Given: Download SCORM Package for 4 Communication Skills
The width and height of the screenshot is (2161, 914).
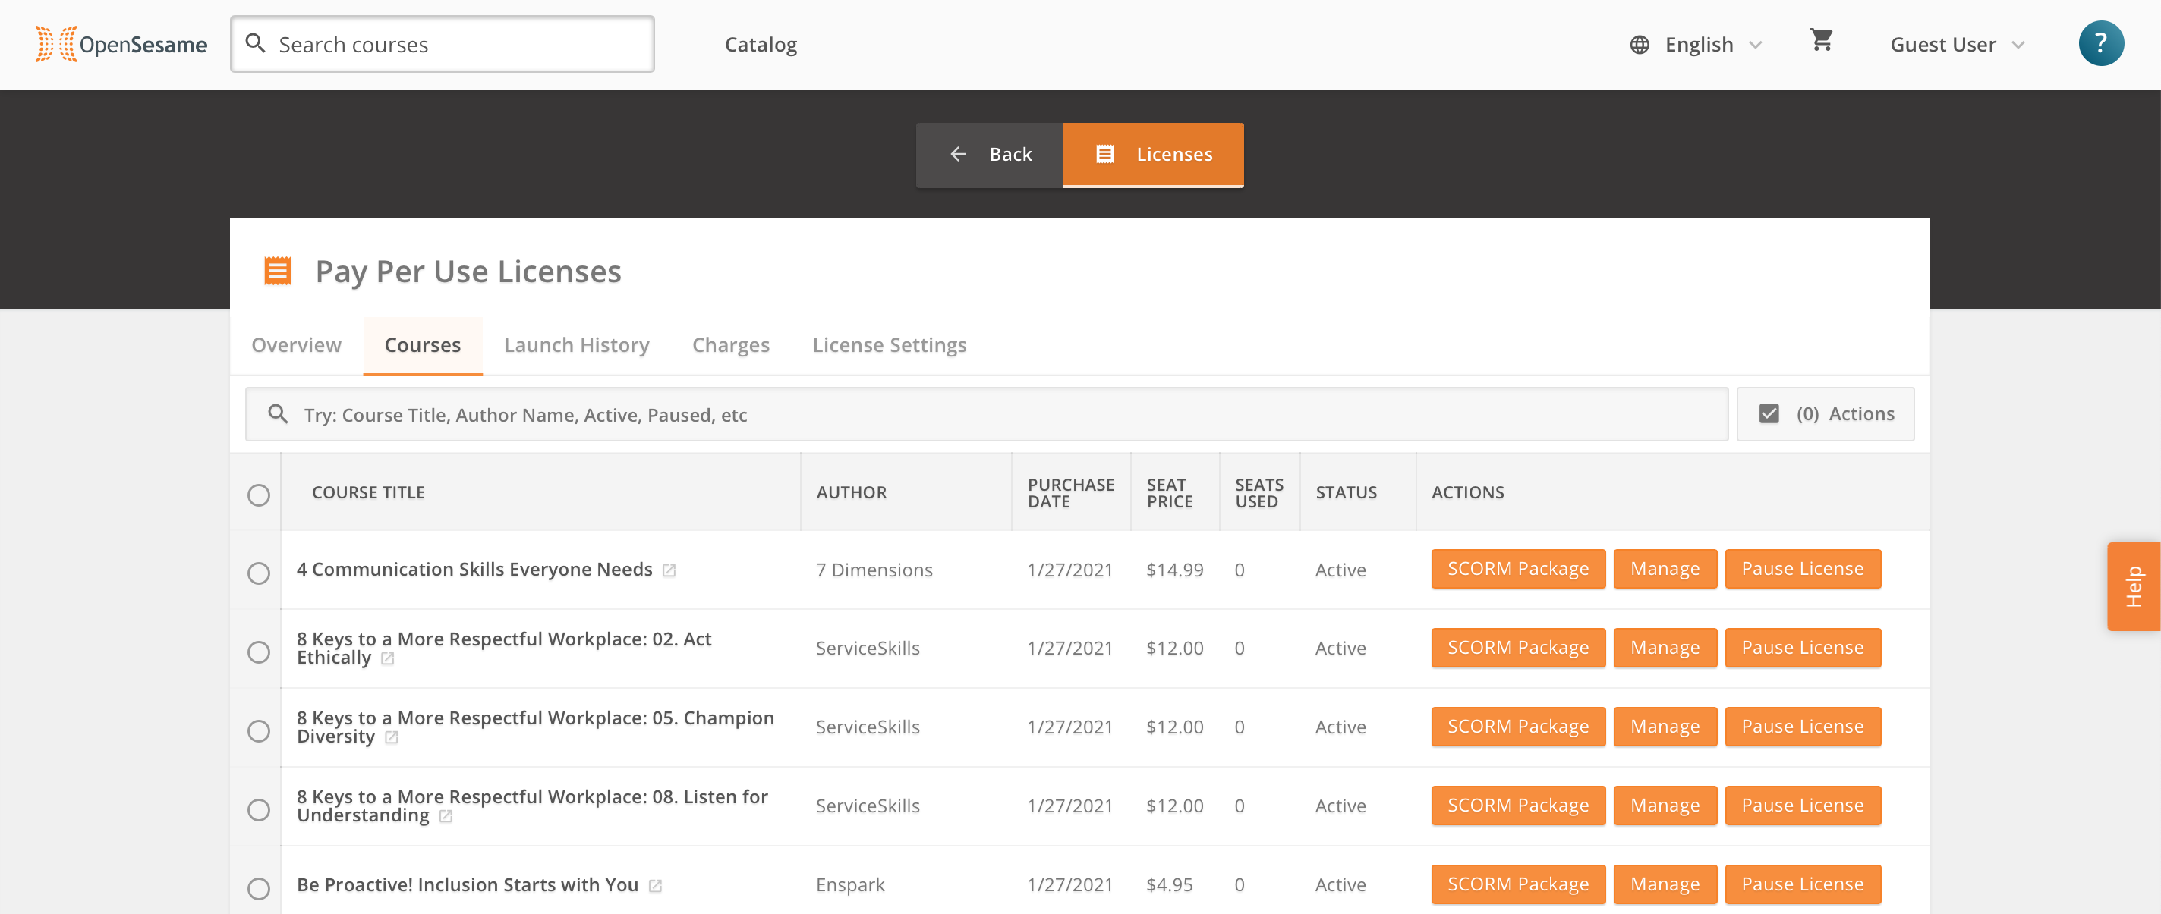Looking at the screenshot, I should 1517,570.
